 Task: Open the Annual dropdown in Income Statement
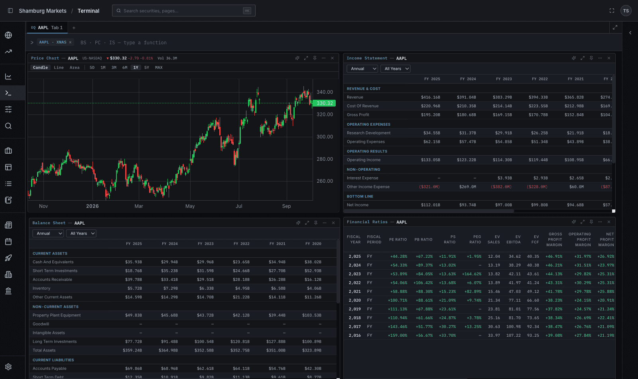point(362,69)
